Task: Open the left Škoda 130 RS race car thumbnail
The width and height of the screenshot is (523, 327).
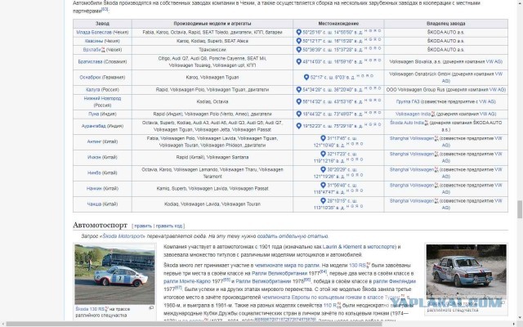Action: [114, 275]
